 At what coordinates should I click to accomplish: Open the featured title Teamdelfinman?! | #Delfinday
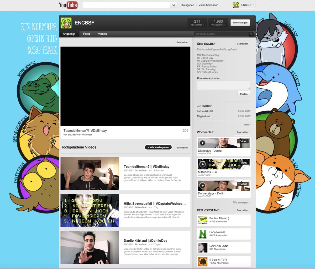pos(85,130)
